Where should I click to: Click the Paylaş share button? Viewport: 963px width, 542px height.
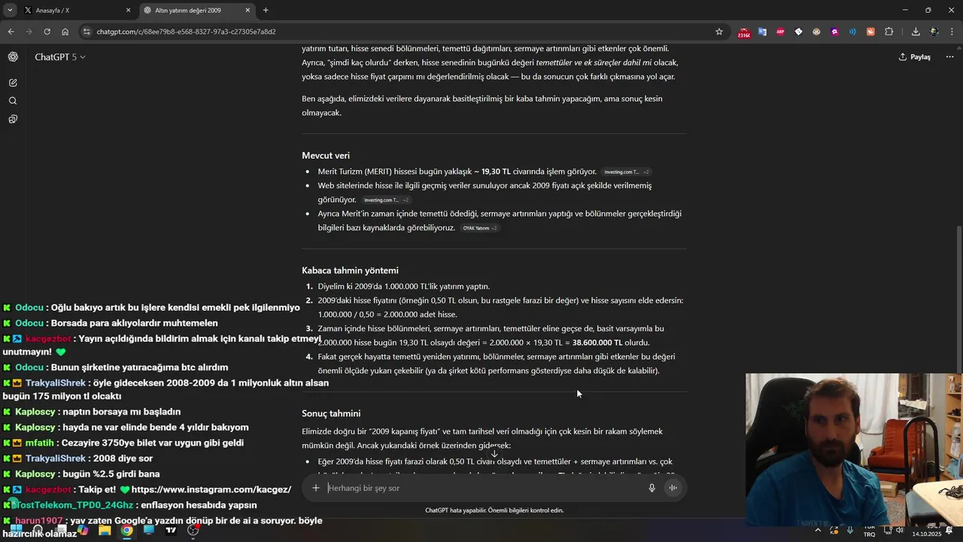point(915,57)
